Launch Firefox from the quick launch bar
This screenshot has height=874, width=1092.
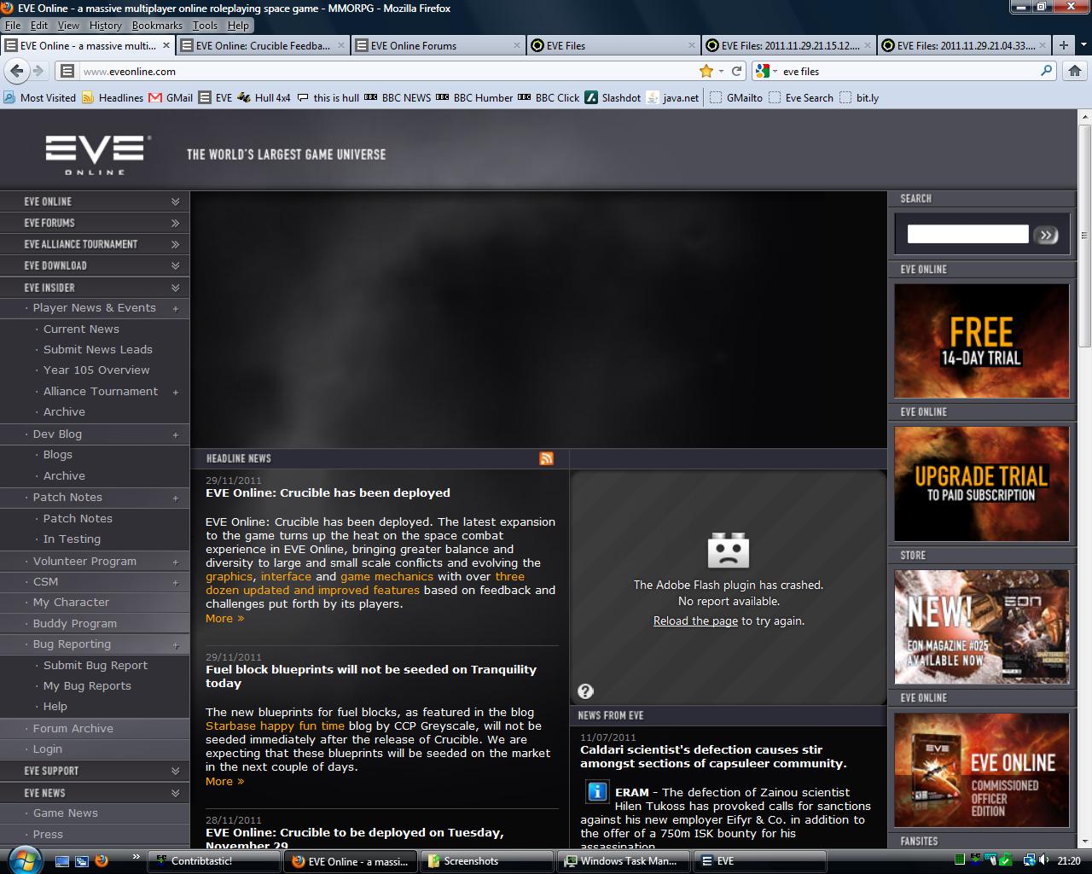point(102,860)
